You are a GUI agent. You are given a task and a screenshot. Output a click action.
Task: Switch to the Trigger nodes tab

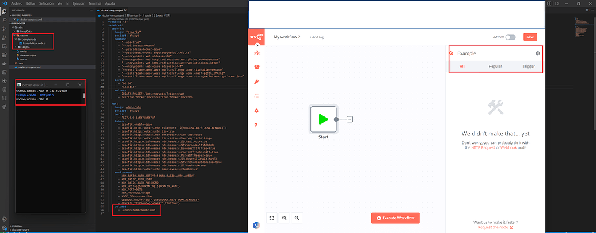click(528, 67)
